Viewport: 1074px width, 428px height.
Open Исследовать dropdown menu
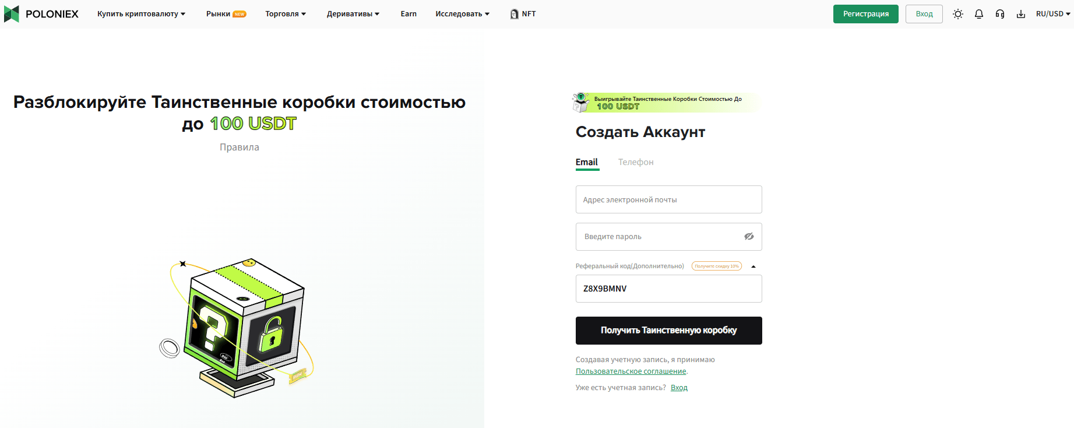pos(463,14)
